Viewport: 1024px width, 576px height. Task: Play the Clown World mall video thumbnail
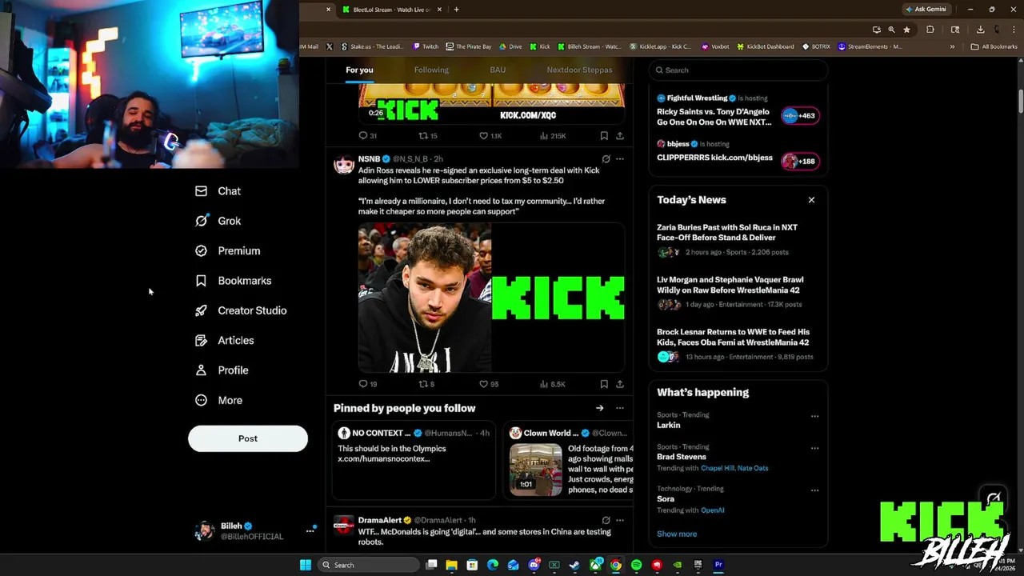point(536,470)
